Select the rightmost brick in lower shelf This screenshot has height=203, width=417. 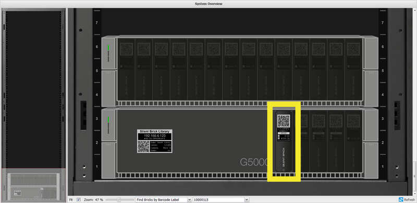point(354,141)
